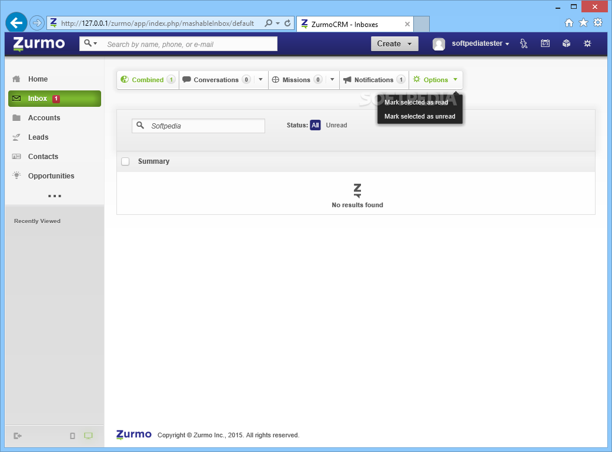Open a new browser tab
Viewport: 612px width, 452px height.
click(x=422, y=24)
